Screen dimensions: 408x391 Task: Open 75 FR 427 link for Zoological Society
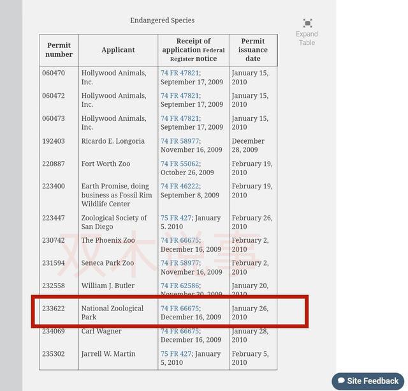pyautogui.click(x=176, y=218)
